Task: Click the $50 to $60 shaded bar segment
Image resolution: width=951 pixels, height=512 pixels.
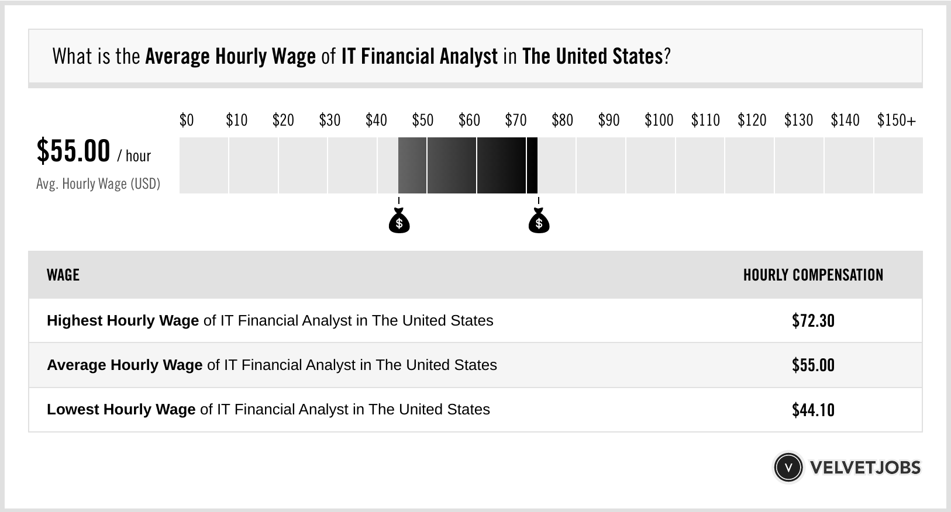Action: click(452, 165)
